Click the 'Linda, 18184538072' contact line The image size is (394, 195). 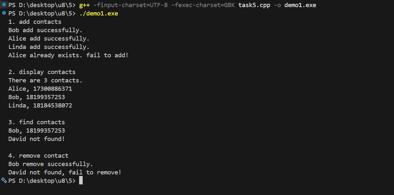[x=40, y=106]
